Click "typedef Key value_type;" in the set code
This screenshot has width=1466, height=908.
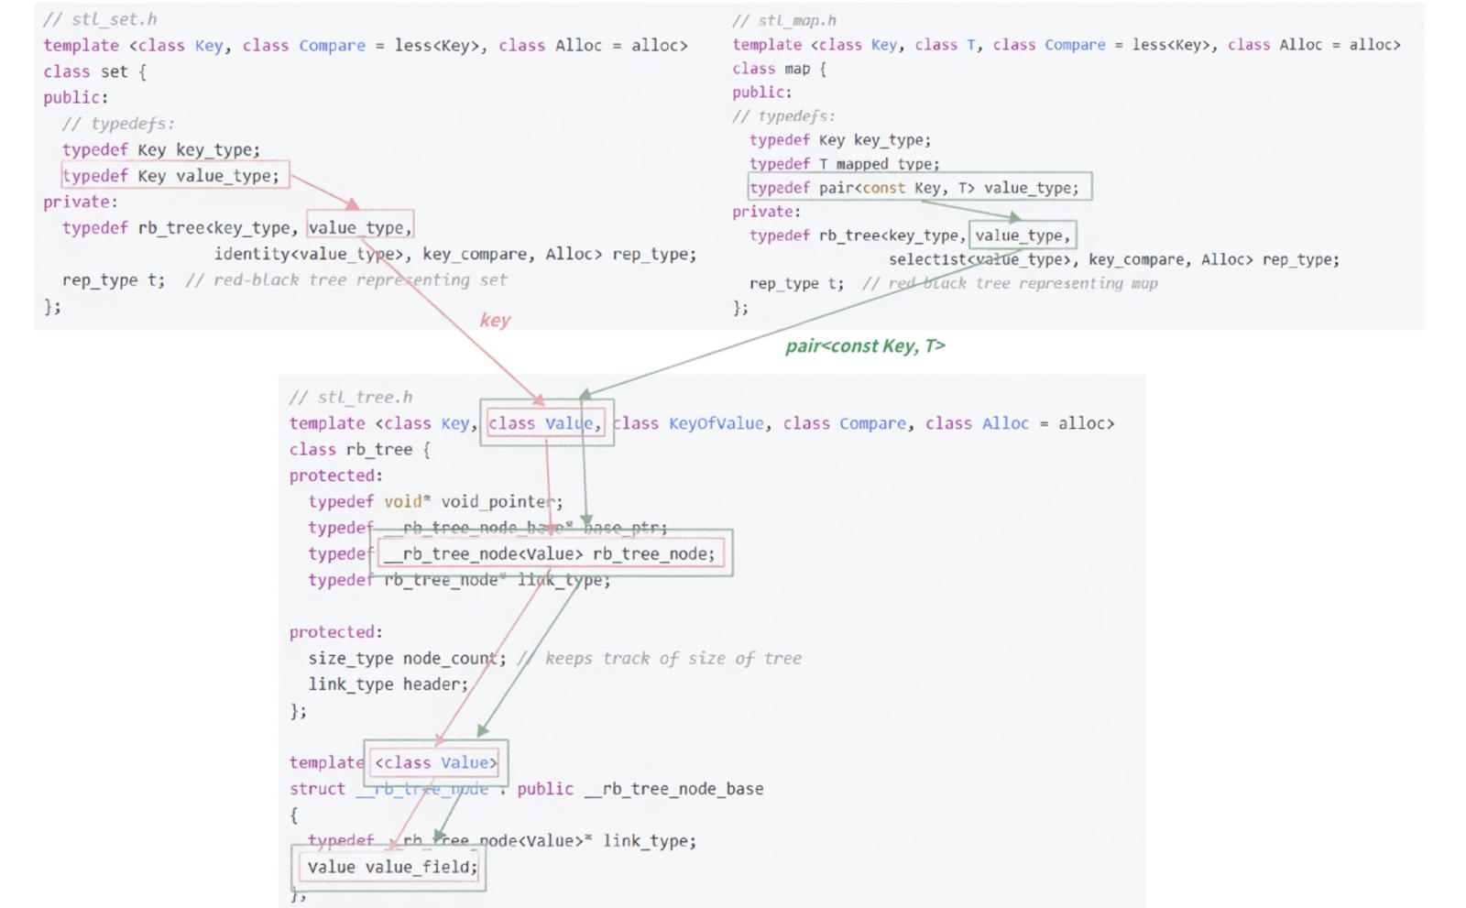[170, 175]
